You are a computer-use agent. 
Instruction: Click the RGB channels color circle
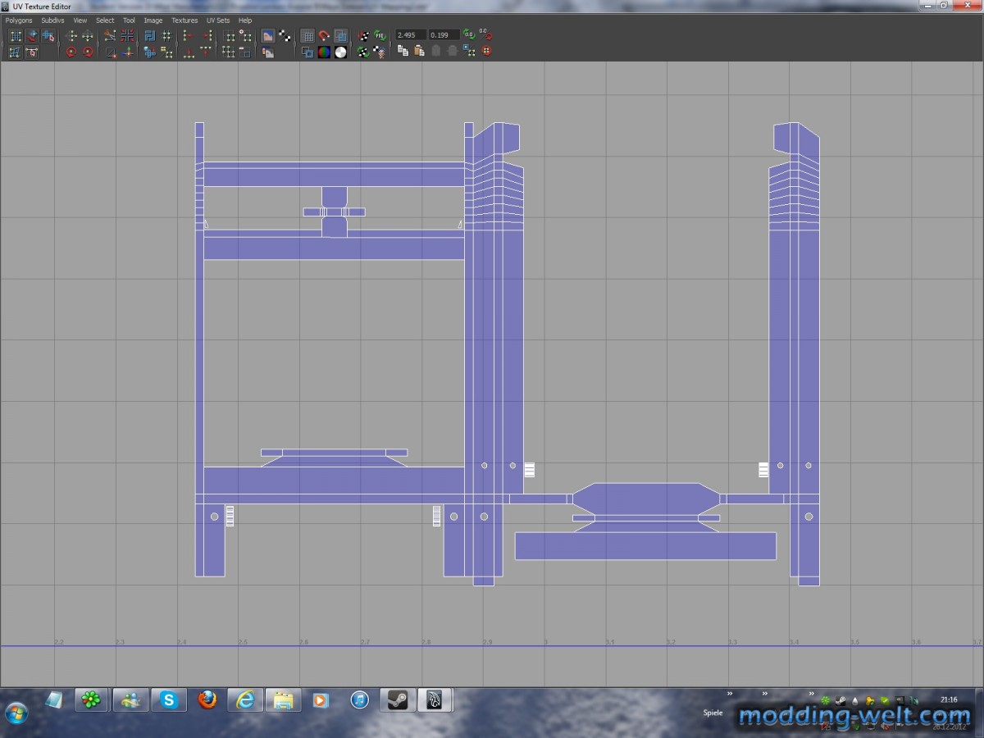[x=324, y=52]
